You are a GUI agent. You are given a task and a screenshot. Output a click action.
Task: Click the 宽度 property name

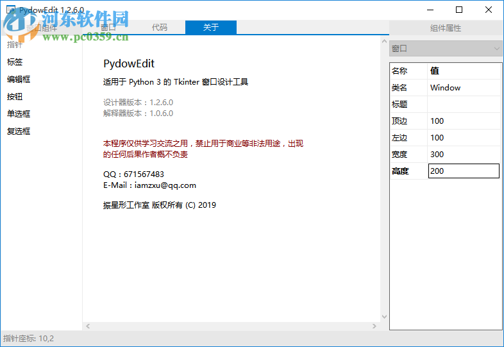(409, 155)
